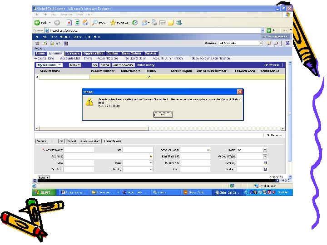
Task: Click the round History/Media icon after Favorites
Action: coord(135,23)
